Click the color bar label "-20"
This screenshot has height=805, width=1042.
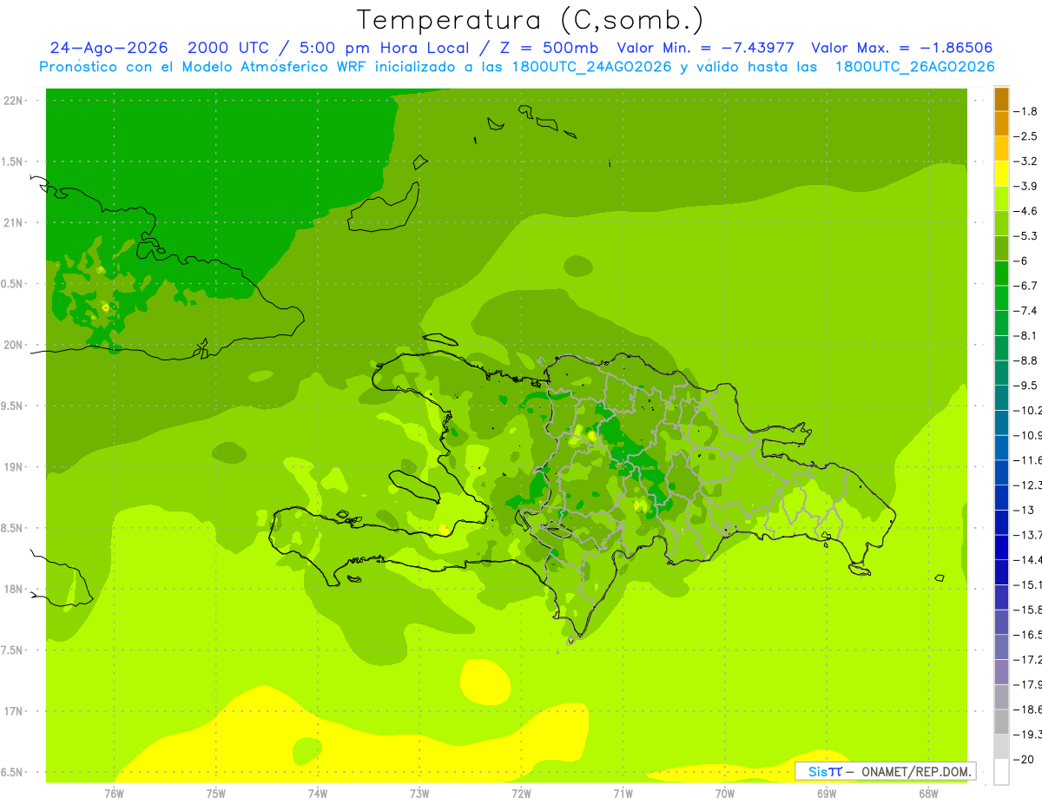coord(1024,759)
